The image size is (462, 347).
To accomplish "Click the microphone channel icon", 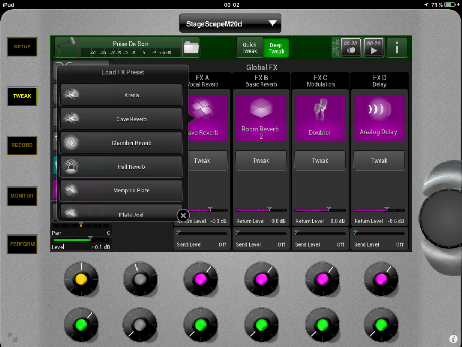I will pyautogui.click(x=66, y=48).
